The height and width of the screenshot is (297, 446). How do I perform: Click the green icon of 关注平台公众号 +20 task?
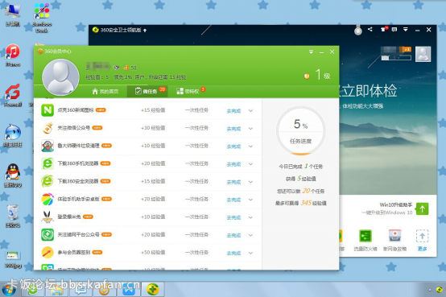click(47, 235)
